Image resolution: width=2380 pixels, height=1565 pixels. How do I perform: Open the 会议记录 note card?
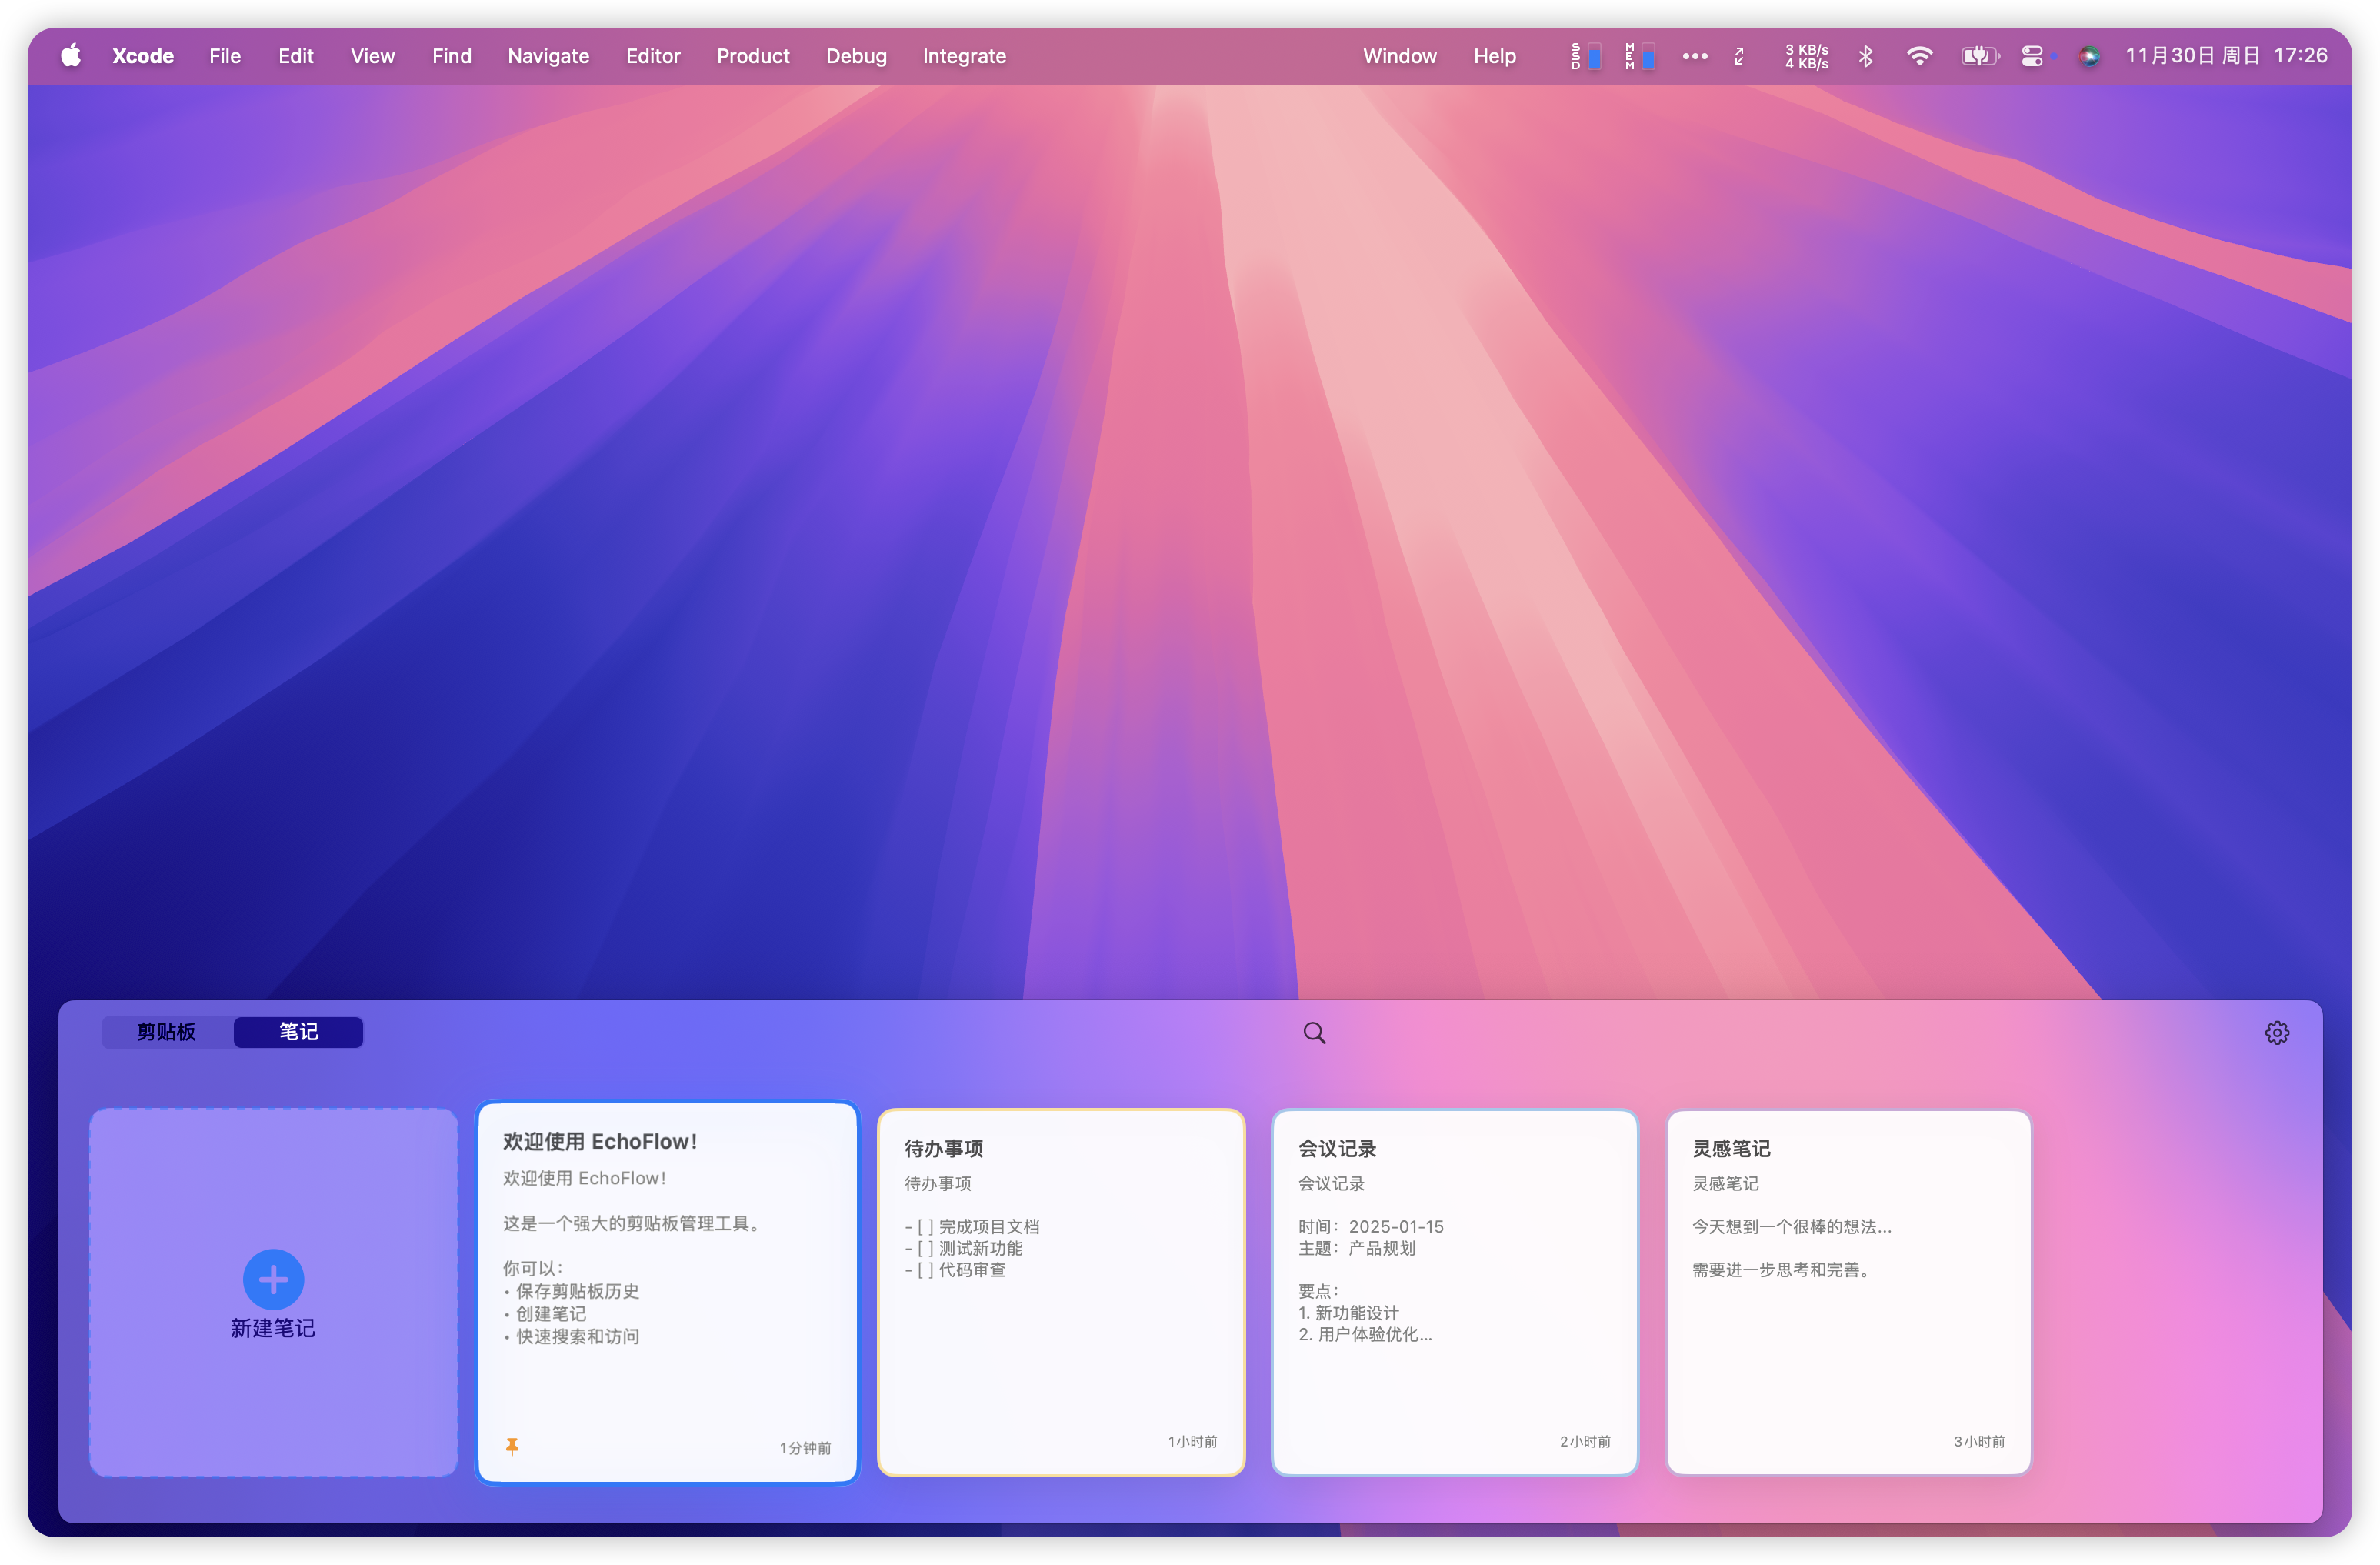(x=1454, y=1290)
